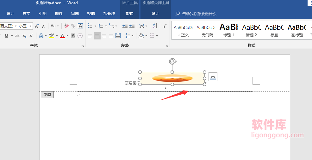Image resolution: width=312 pixels, height=160 pixels.
Task: Decrease paragraph indent
Action: click(x=125, y=26)
